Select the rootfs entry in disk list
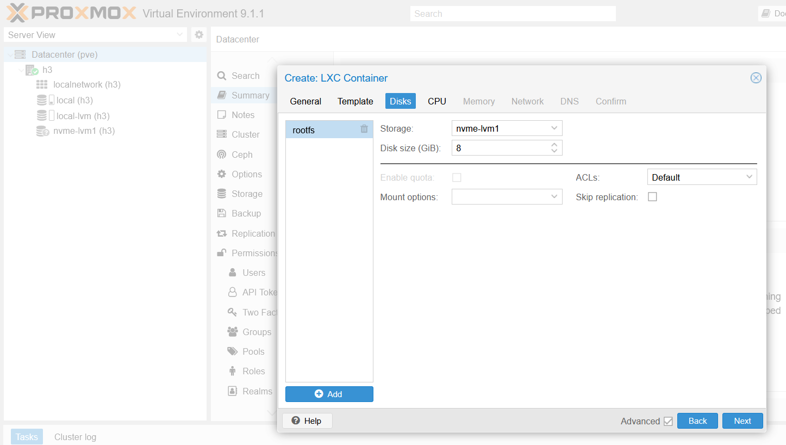786x445 pixels. [x=329, y=130]
